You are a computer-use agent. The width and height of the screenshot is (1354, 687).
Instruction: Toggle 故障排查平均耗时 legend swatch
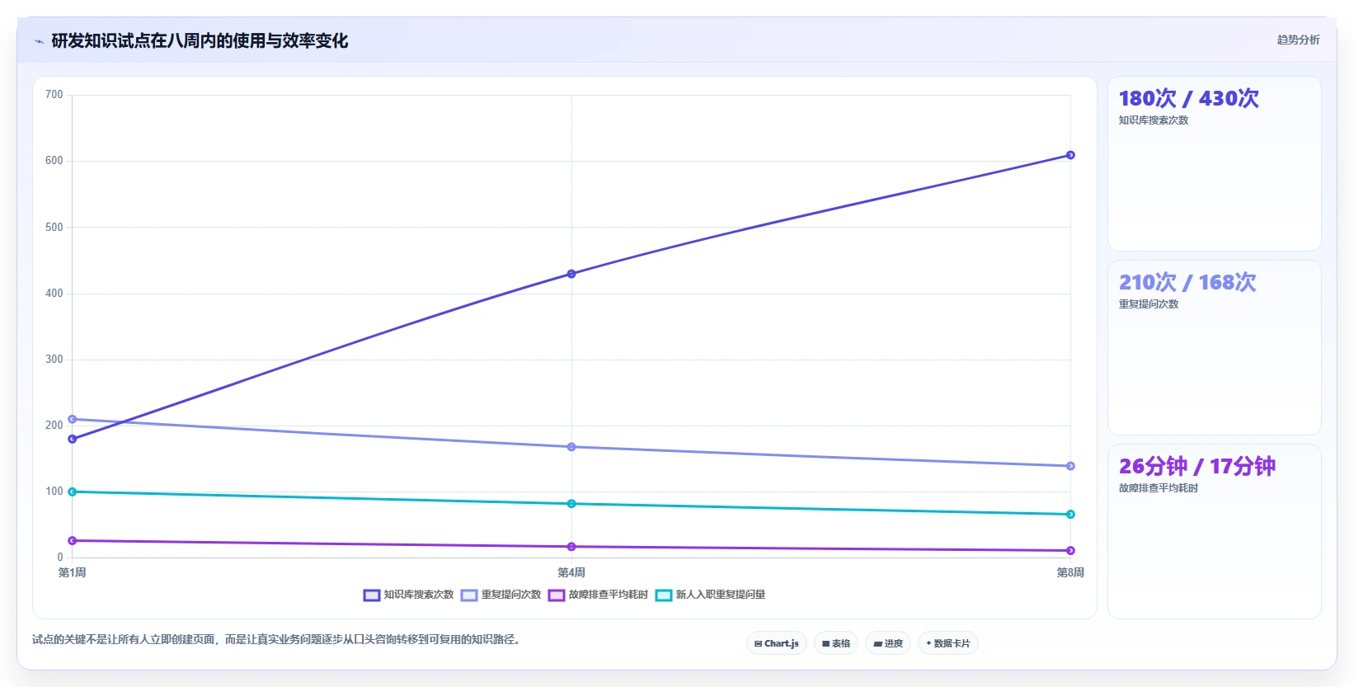pos(557,595)
